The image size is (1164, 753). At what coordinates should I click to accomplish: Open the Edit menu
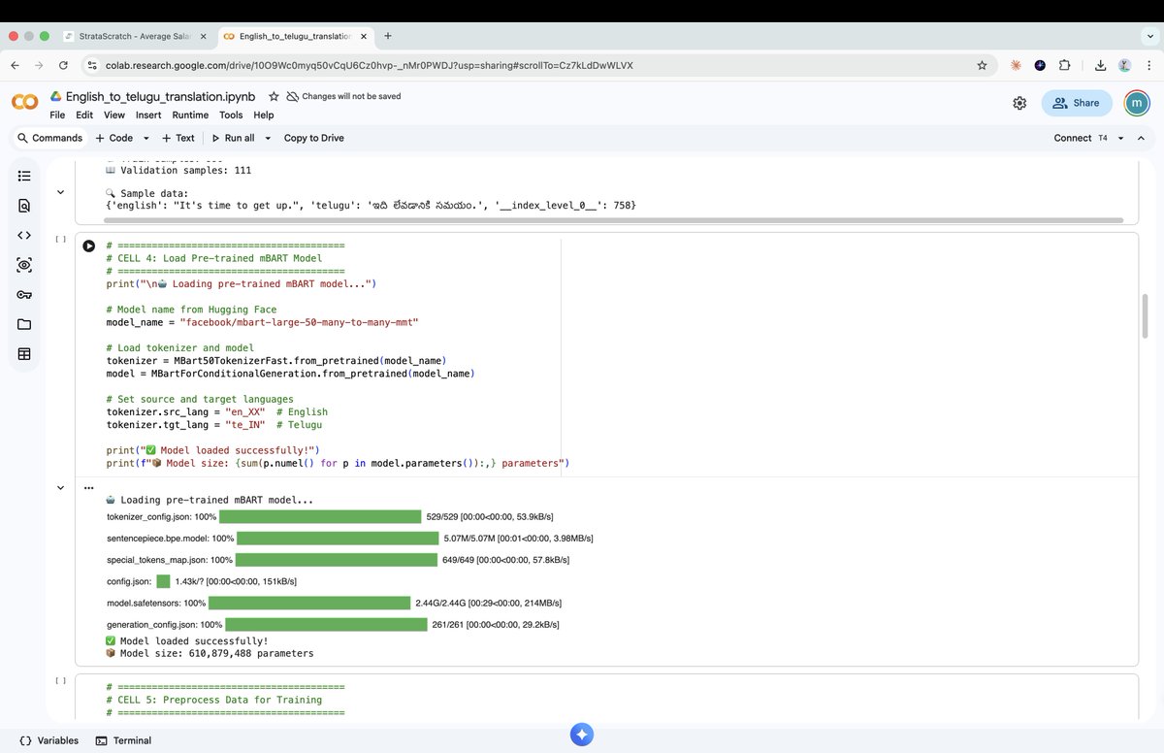click(x=84, y=115)
